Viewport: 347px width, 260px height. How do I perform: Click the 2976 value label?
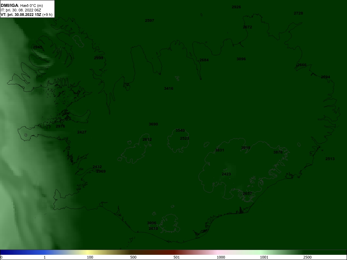click(60, 127)
